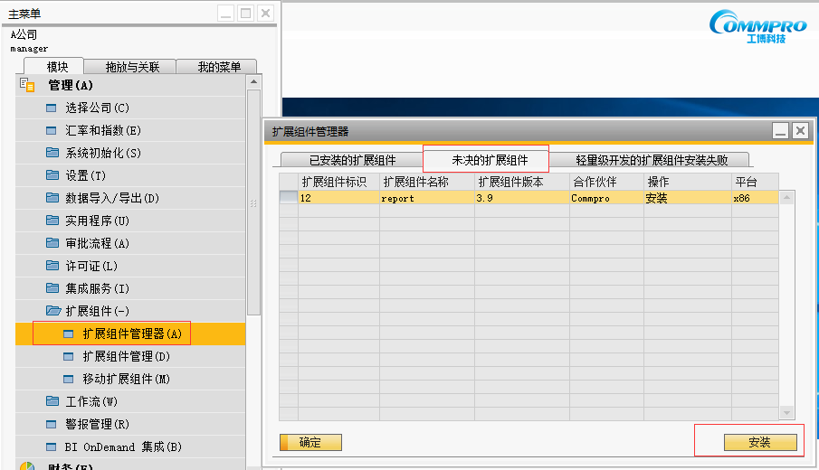Click the icon beside 扩展组件管理(D)

coord(69,356)
